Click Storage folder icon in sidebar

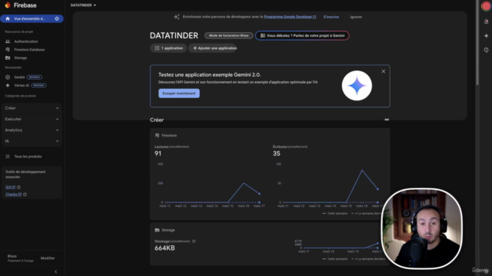pyautogui.click(x=8, y=58)
